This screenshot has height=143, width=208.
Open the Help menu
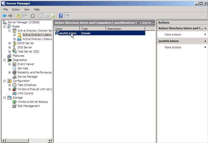point(36,9)
